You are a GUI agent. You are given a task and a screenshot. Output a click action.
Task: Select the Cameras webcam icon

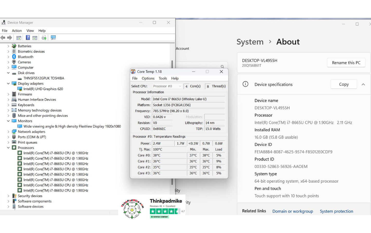click(14, 62)
